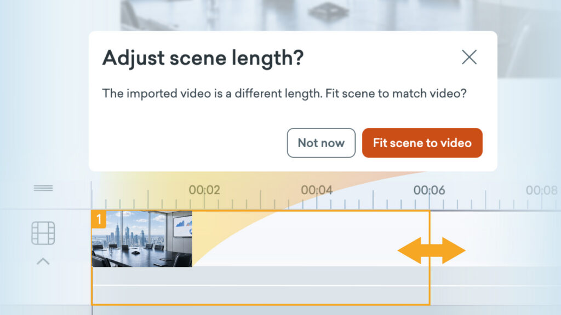
Task: Click the Fit scene to video button
Action: point(422,143)
